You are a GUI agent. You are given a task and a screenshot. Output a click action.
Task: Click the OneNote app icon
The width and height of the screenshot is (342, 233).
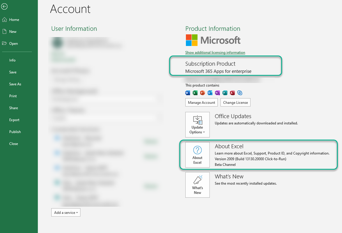pos(217,93)
